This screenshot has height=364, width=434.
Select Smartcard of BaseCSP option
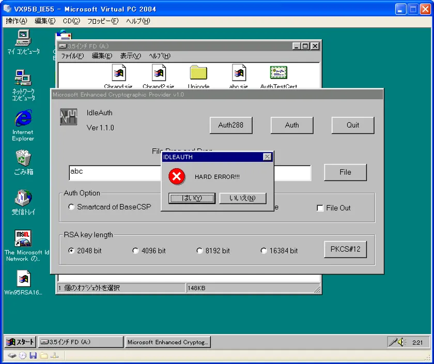click(71, 207)
